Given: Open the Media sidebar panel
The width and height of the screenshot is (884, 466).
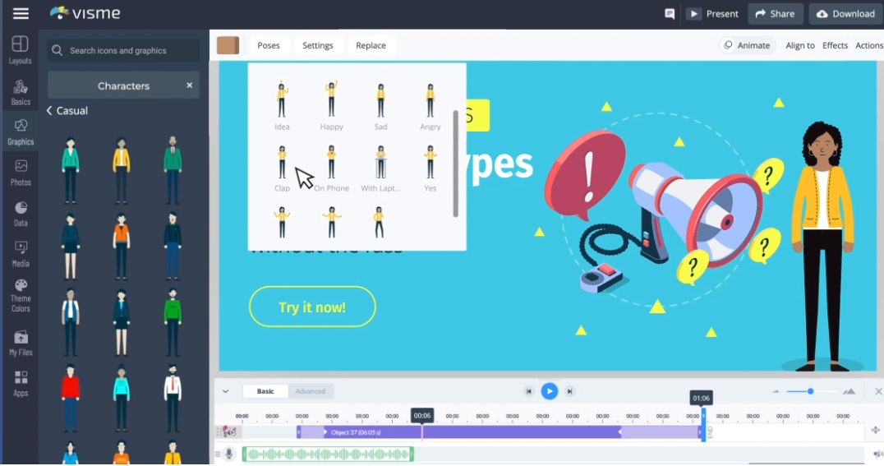Looking at the screenshot, I should pos(21,255).
